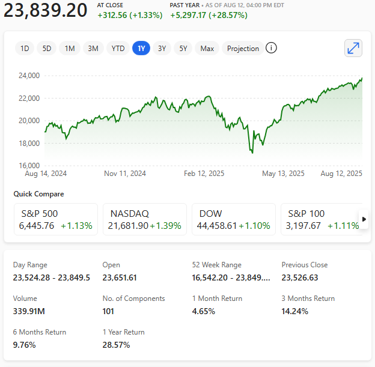Viewport: 375px width, 367px height.
Task: Show more Quick Compare indexes with the arrow
Action: pyautogui.click(x=364, y=219)
